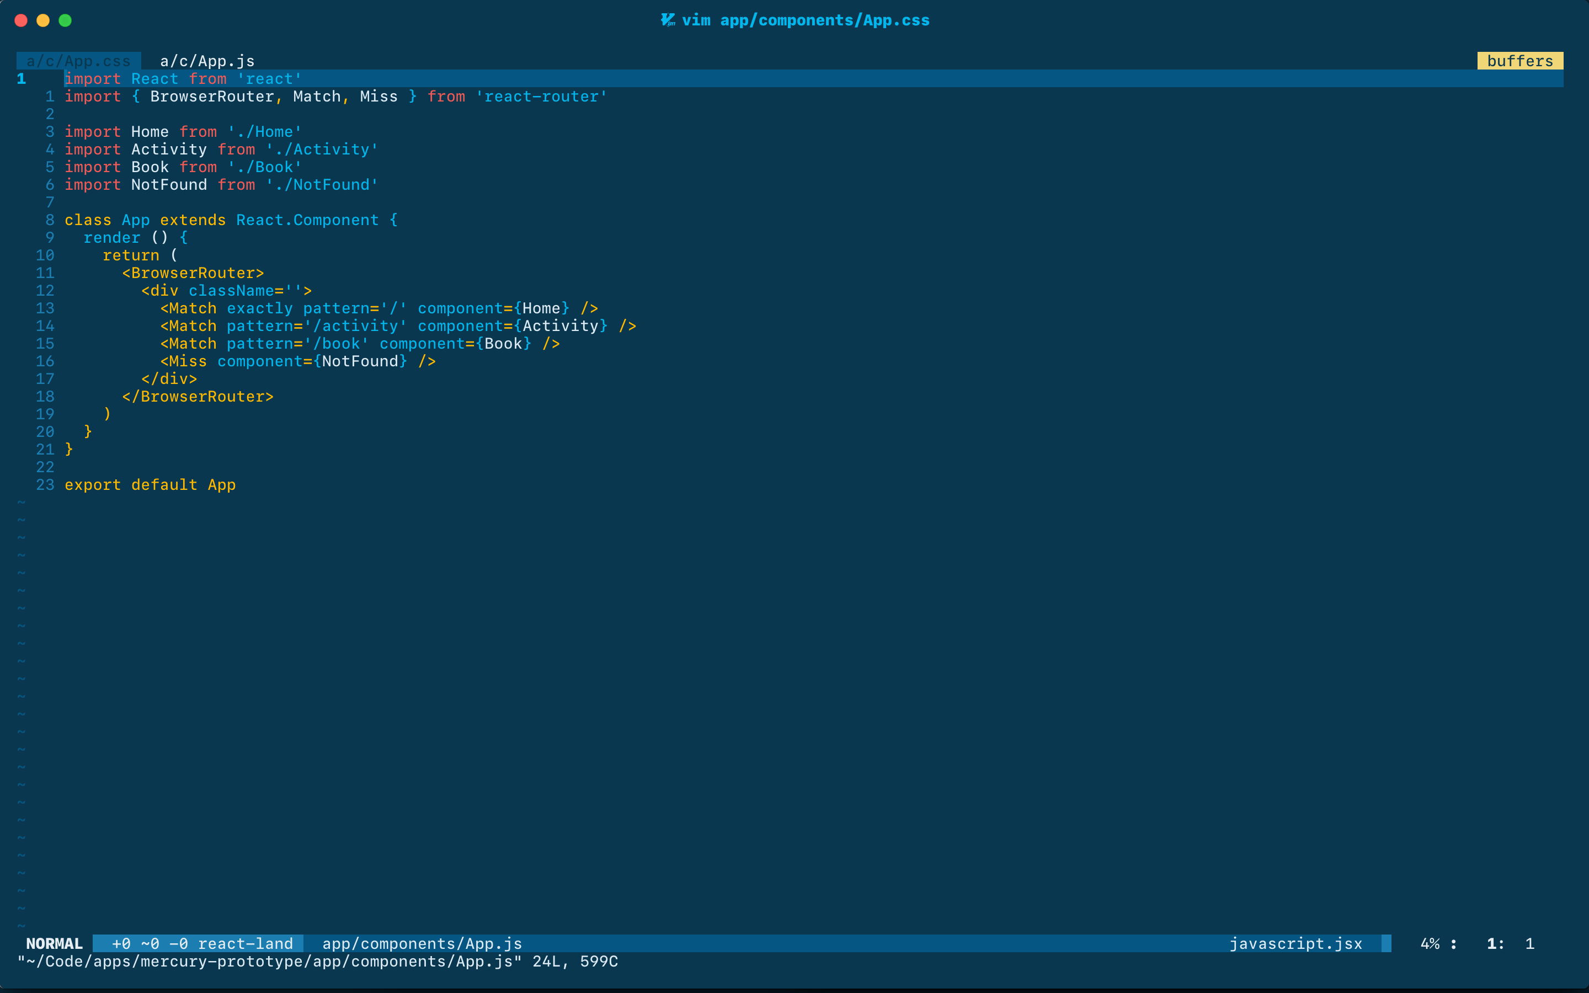Click the '/activity' pattern string
This screenshot has width=1589, height=993.
355,325
